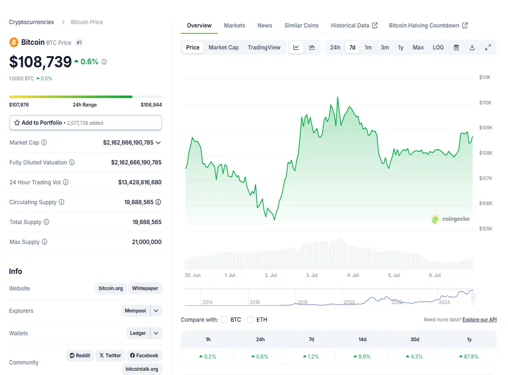Enable ETH comparison checkbox
The width and height of the screenshot is (508, 375).
click(251, 320)
